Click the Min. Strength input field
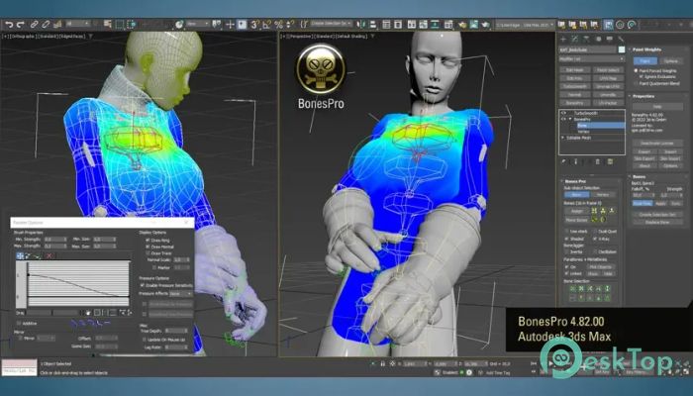Image resolution: width=693 pixels, height=396 pixels. click(54, 240)
